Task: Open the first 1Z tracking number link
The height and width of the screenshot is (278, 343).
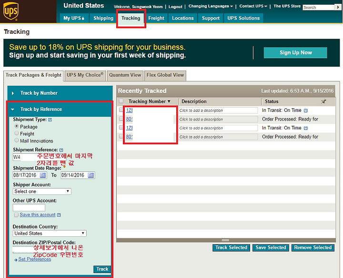Action: pos(129,110)
